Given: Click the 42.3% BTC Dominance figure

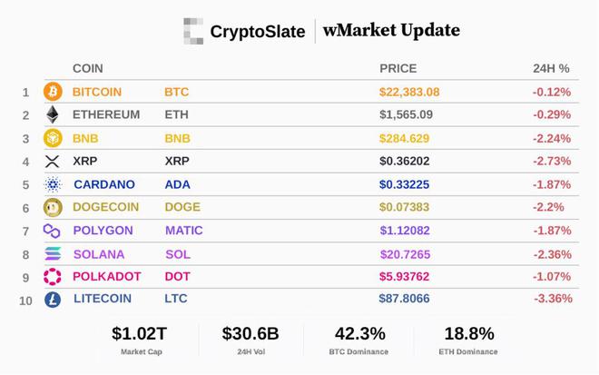Looking at the screenshot, I should [x=360, y=334].
